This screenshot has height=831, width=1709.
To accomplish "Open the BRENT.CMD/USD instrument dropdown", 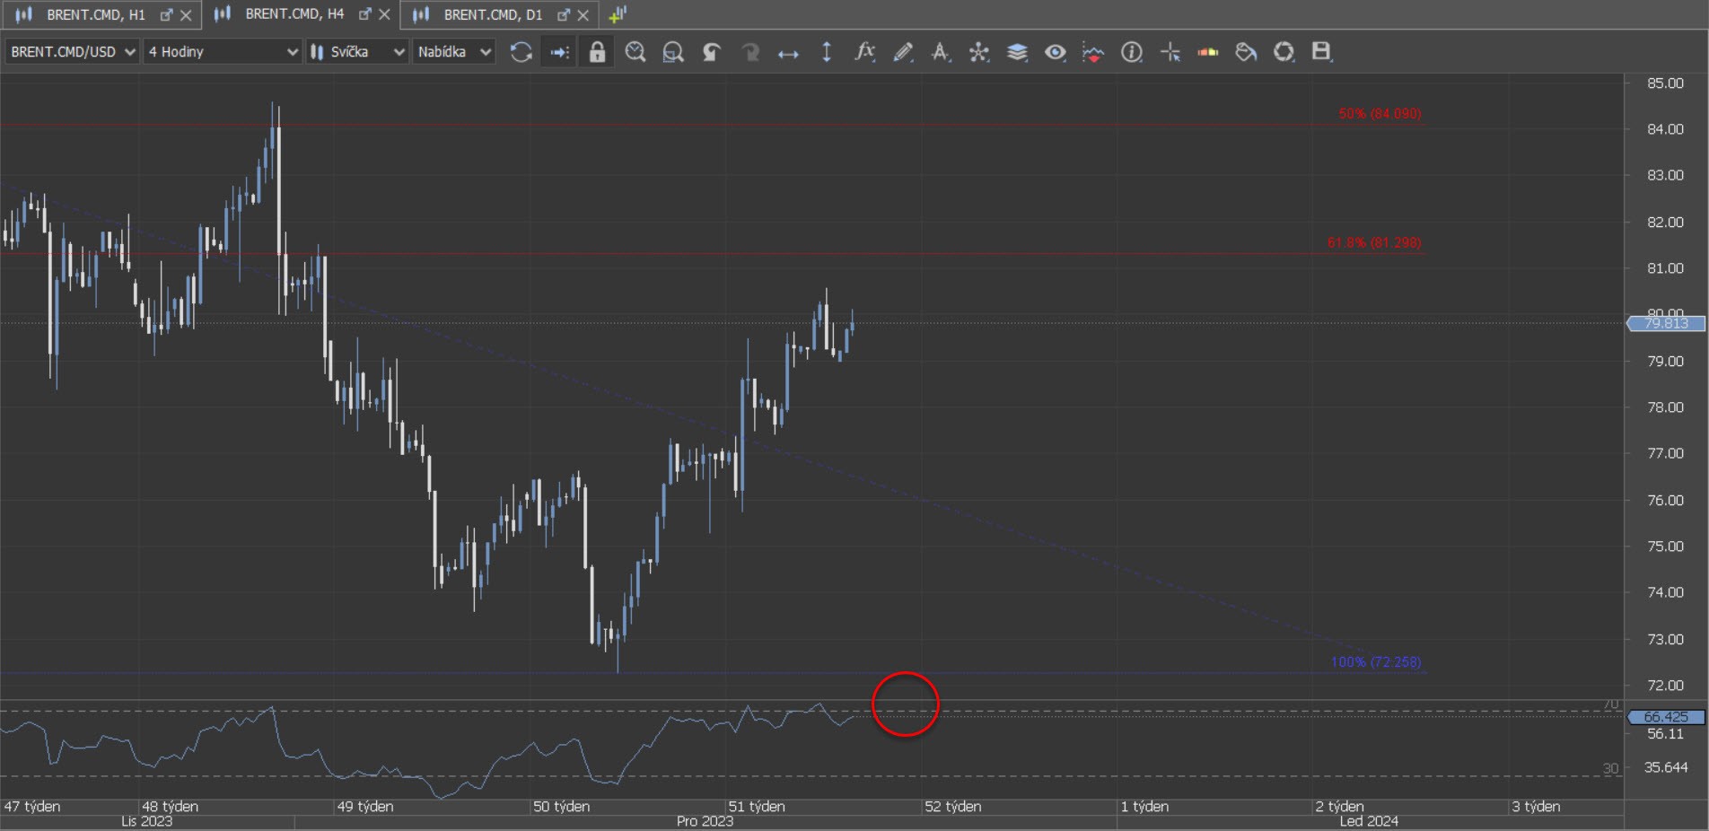I will (72, 52).
